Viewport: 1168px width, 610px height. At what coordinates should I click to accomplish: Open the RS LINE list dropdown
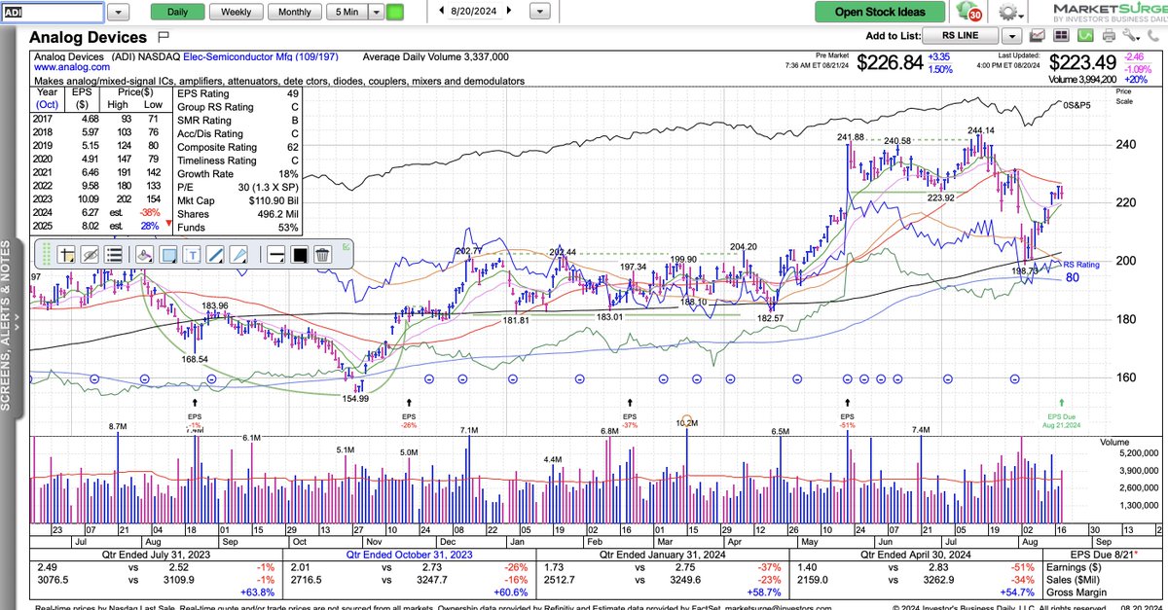tap(1012, 35)
